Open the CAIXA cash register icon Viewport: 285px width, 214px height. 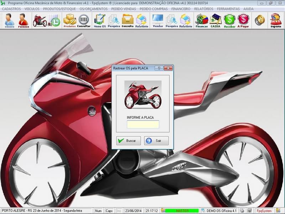coord(214,20)
